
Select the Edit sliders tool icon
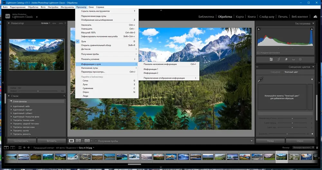(x=271, y=59)
